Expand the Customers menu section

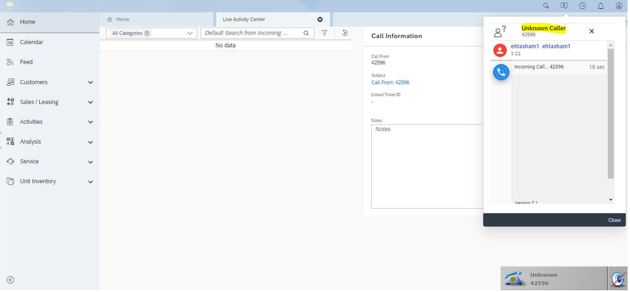coord(91,83)
